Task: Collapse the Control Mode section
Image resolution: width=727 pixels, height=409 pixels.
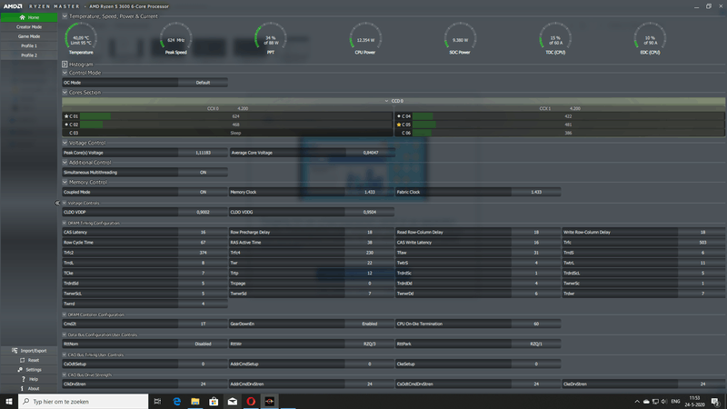Action: click(65, 73)
